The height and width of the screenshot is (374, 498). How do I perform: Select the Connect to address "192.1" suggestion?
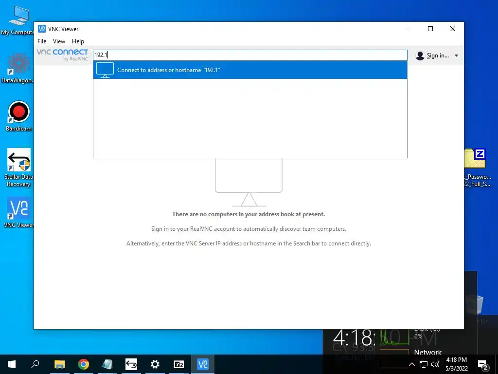(250, 70)
